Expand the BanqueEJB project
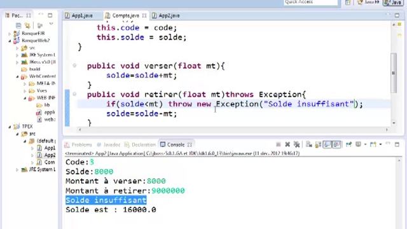 tap(10, 34)
